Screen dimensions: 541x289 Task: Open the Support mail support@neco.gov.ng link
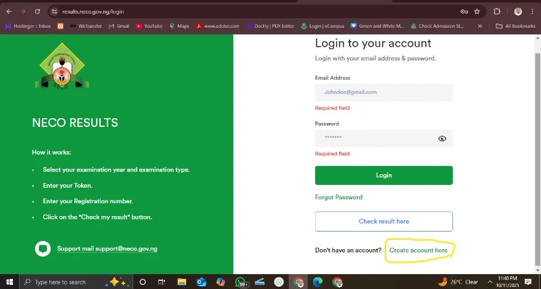tap(107, 248)
